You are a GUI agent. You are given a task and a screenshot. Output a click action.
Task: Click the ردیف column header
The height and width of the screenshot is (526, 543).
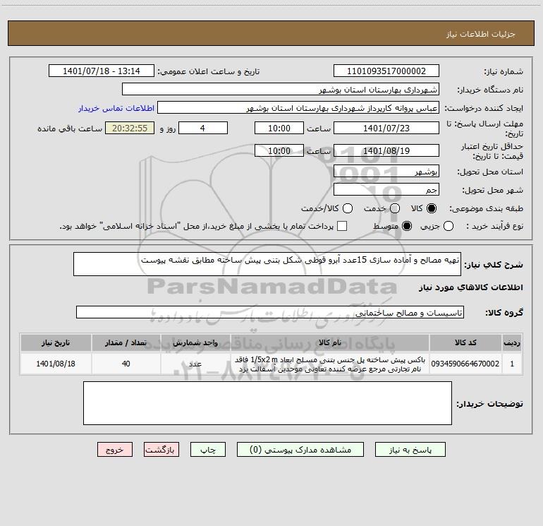512,343
